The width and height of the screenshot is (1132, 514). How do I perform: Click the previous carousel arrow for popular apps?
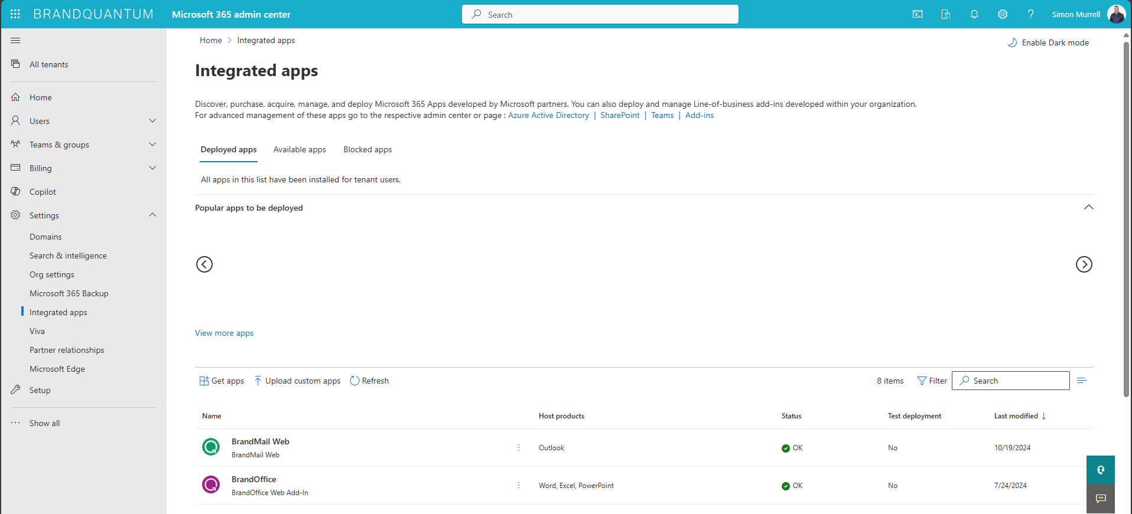click(204, 264)
